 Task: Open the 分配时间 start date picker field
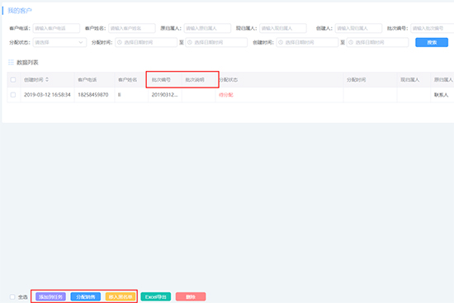point(146,42)
